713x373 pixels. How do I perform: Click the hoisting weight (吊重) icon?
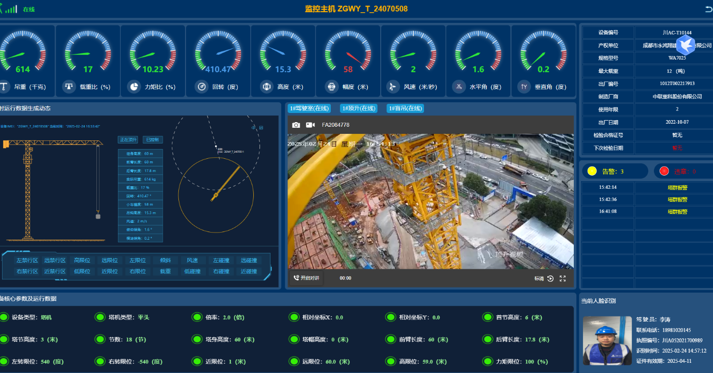4,87
